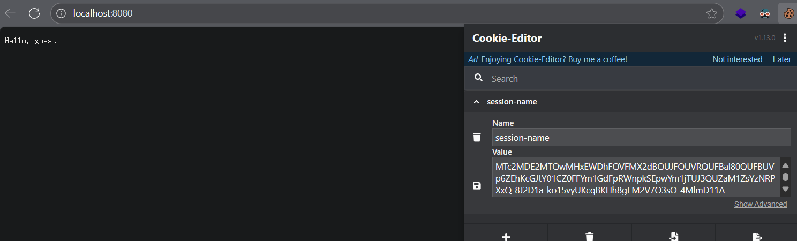Bookmark this page with the star
This screenshot has width=797, height=241.
click(x=711, y=13)
